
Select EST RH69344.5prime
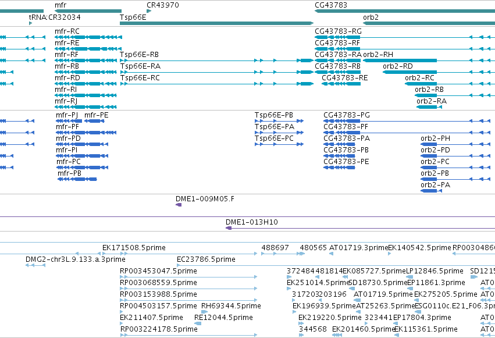point(205,312)
